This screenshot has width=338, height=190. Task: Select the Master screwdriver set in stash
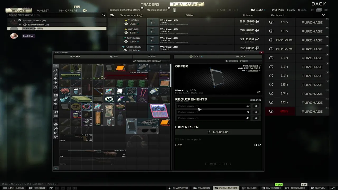coord(159,110)
